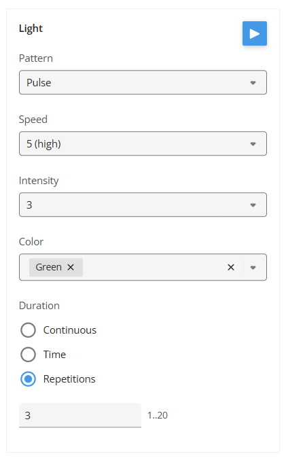Click the Pattern dropdown arrow icon
This screenshot has width=286, height=460.
(253, 83)
